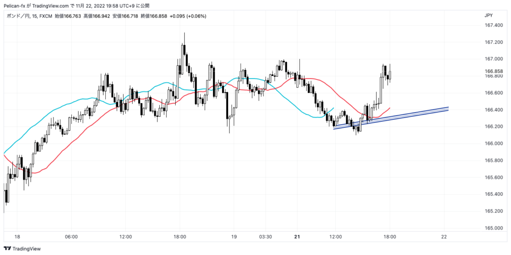Click the 03:30 time axis label

pos(265,237)
